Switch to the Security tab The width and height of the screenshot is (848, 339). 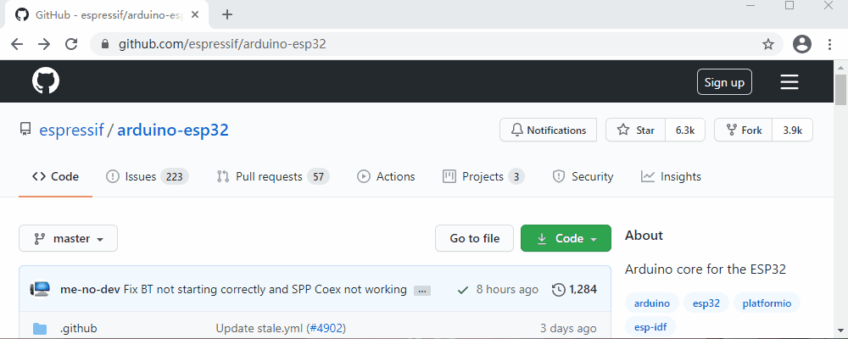[x=583, y=177]
